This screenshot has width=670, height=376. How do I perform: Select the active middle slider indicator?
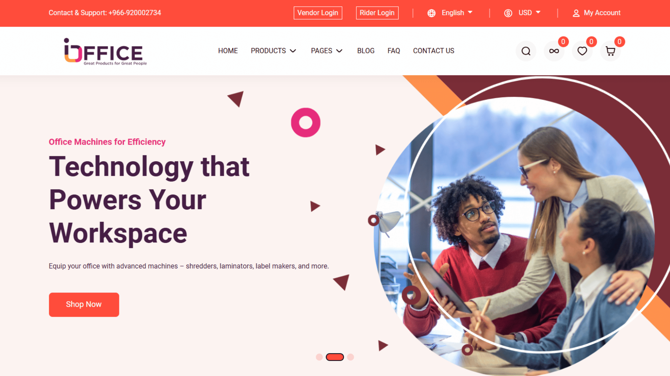pos(335,357)
